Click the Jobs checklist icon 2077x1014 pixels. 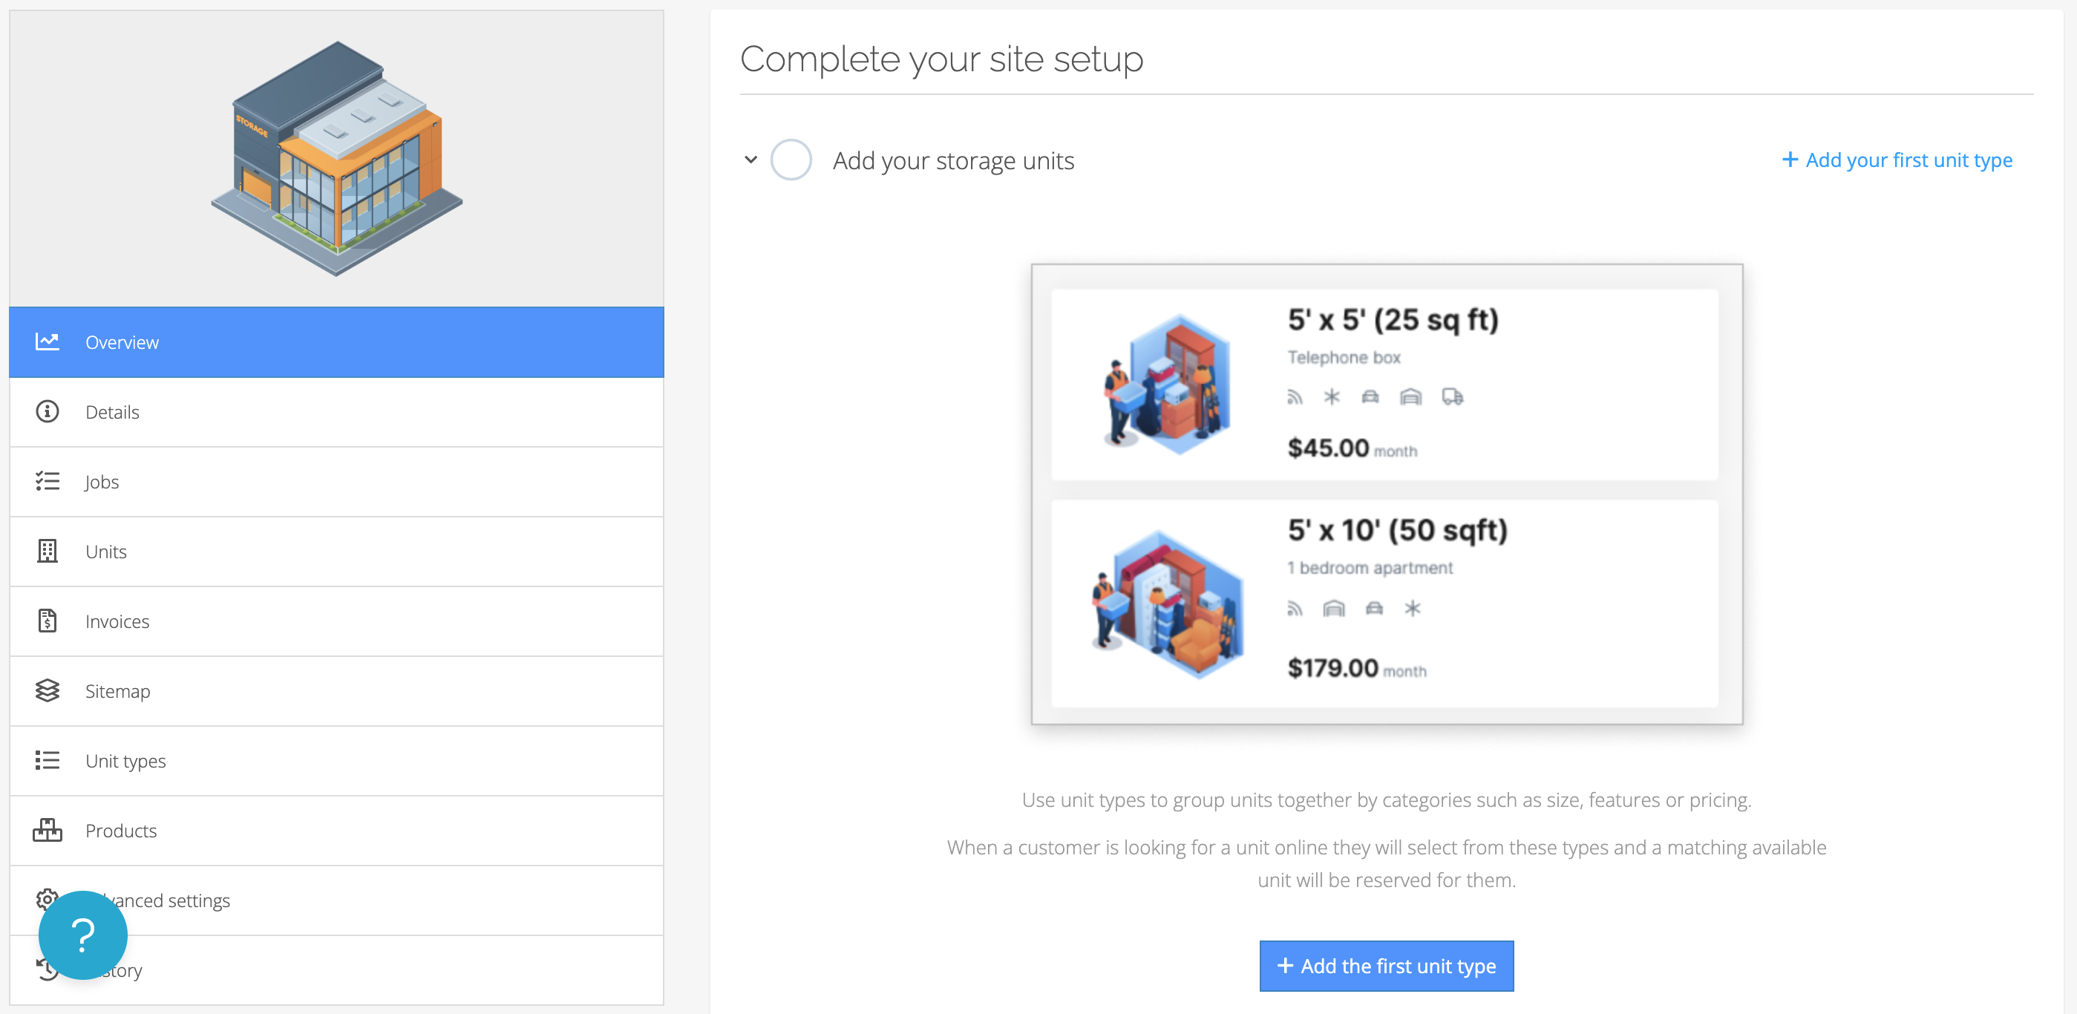point(47,481)
